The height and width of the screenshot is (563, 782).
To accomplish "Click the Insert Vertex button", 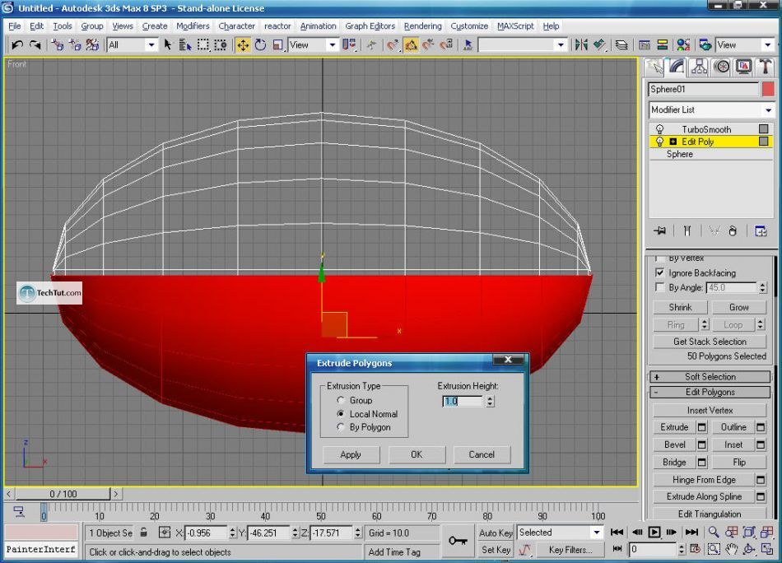I will point(710,410).
